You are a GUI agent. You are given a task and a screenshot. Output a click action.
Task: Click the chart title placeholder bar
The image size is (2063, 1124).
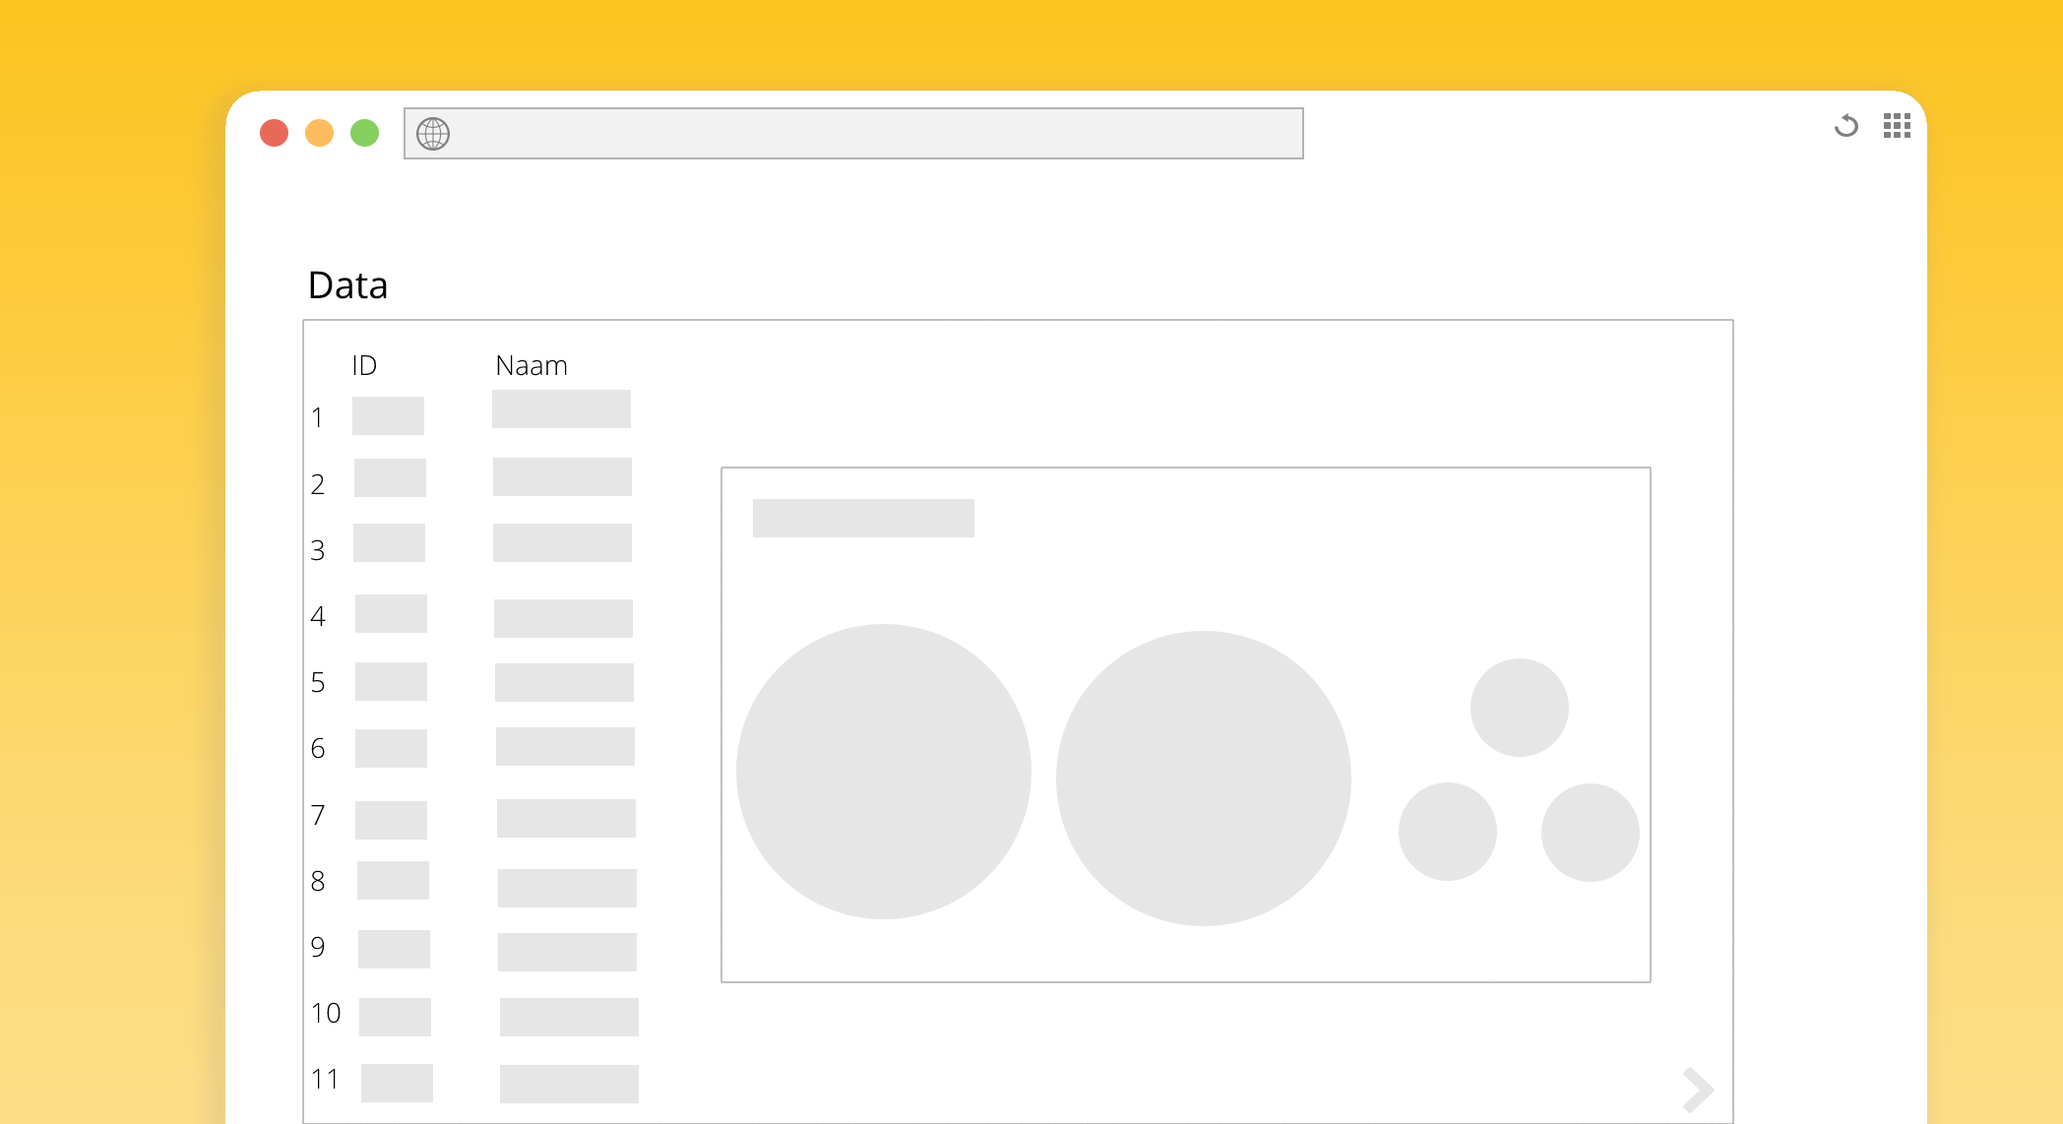click(x=863, y=518)
